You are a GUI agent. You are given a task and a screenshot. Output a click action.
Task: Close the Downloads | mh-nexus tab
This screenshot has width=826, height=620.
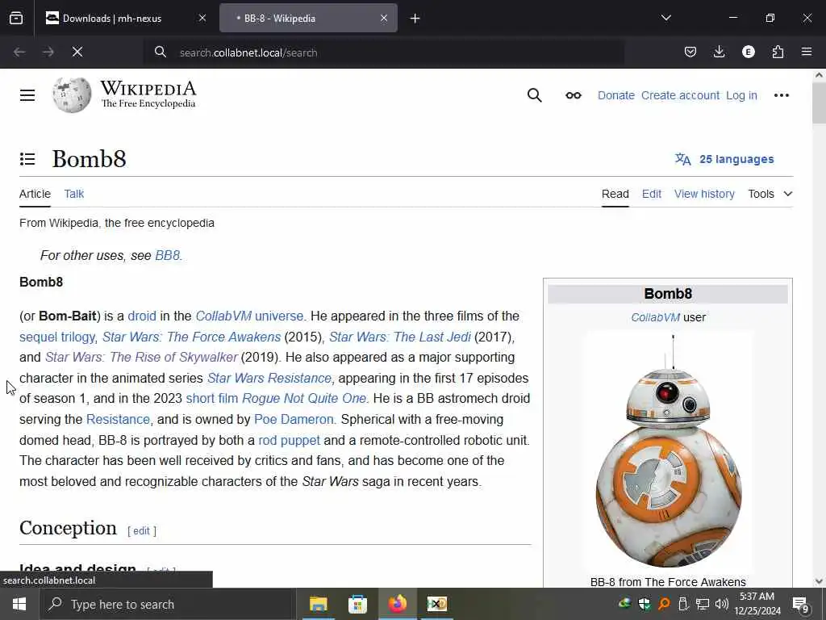(202, 19)
